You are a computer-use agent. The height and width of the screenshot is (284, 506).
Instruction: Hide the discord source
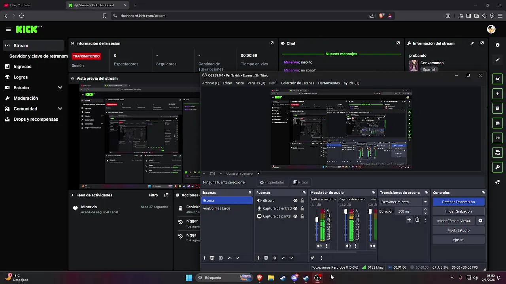[295, 200]
